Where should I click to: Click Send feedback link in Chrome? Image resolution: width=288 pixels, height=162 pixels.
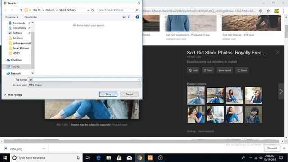(x=206, y=131)
